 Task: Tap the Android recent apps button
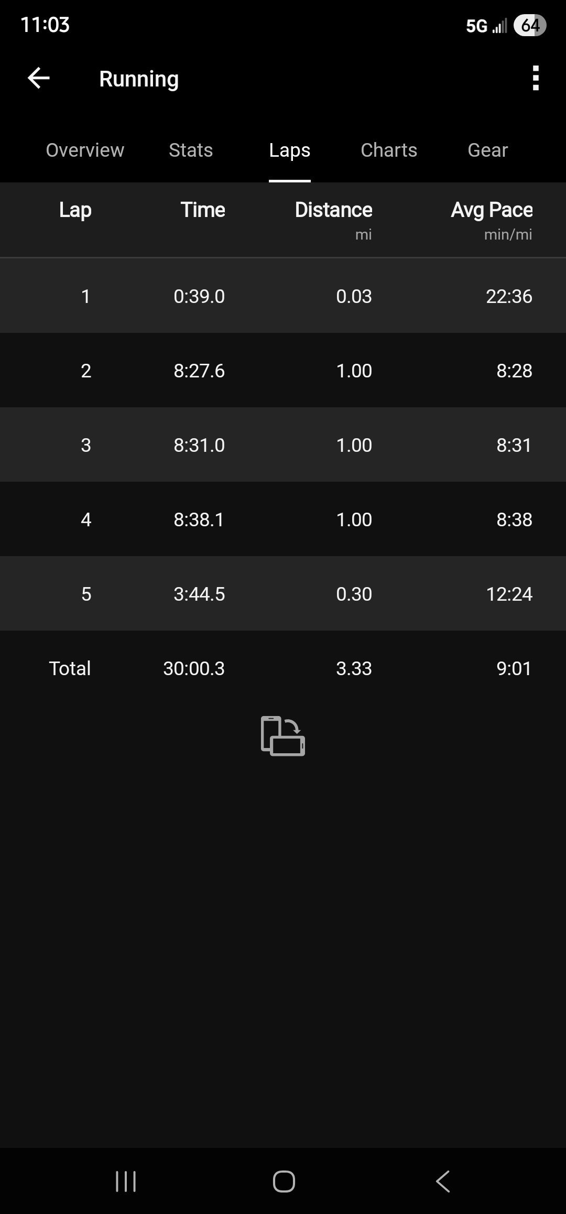(126, 1182)
